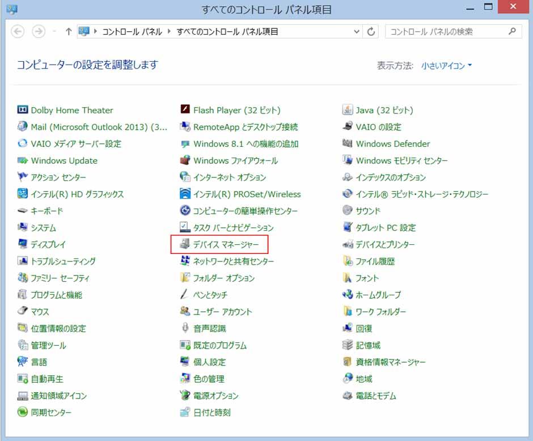Open the システム link

(x=44, y=228)
